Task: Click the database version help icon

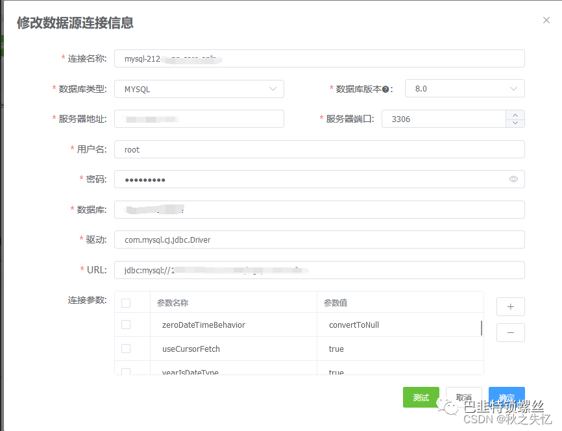Action: (385, 89)
